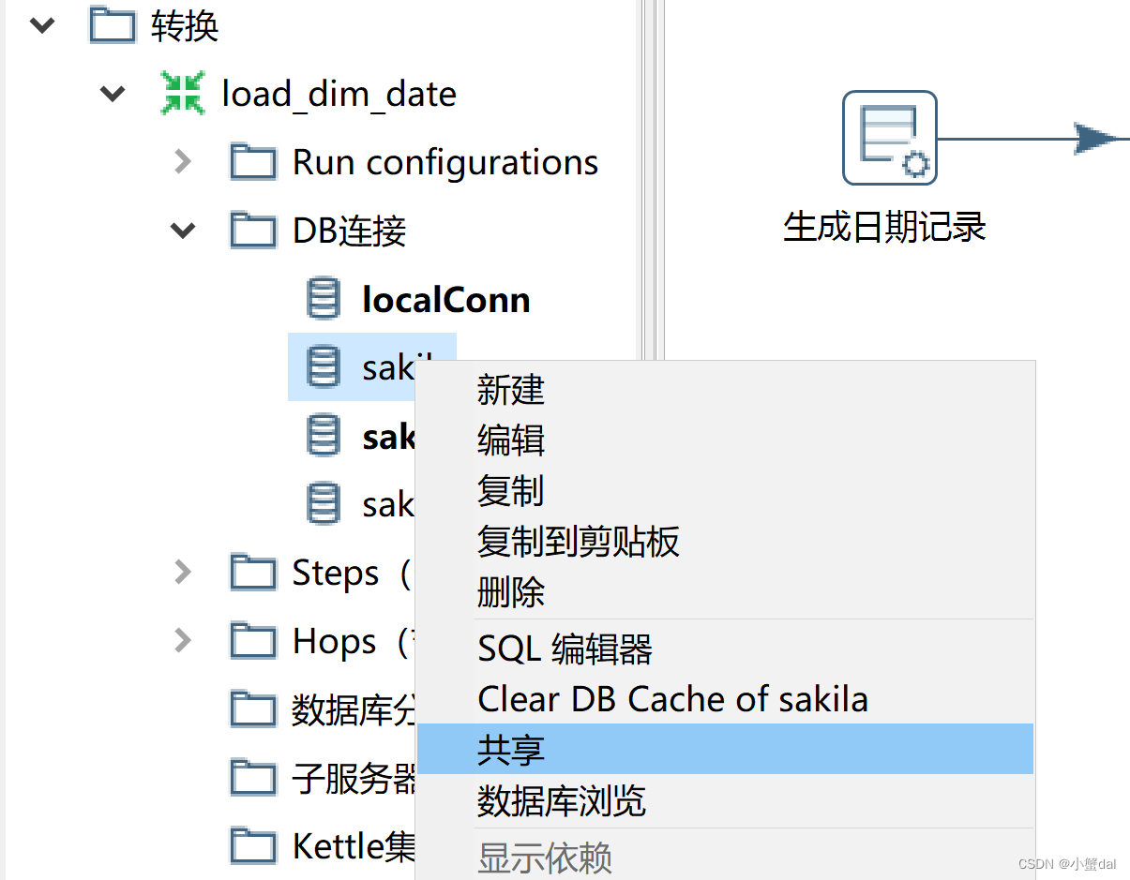Select the localConn tree item

click(x=446, y=298)
